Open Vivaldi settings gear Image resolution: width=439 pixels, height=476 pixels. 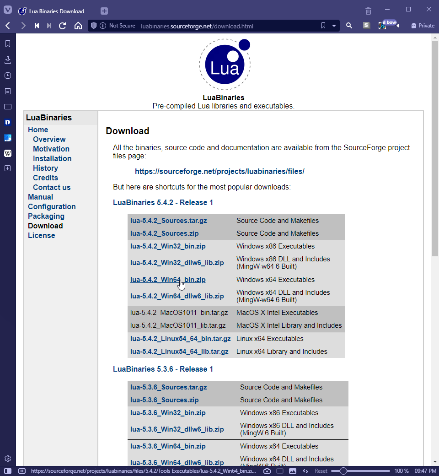(x=8, y=459)
